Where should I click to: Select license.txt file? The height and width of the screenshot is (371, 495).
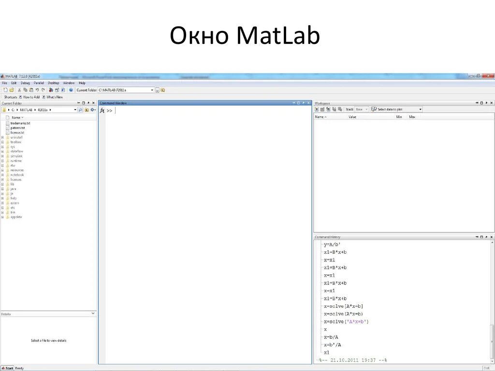[17, 133]
